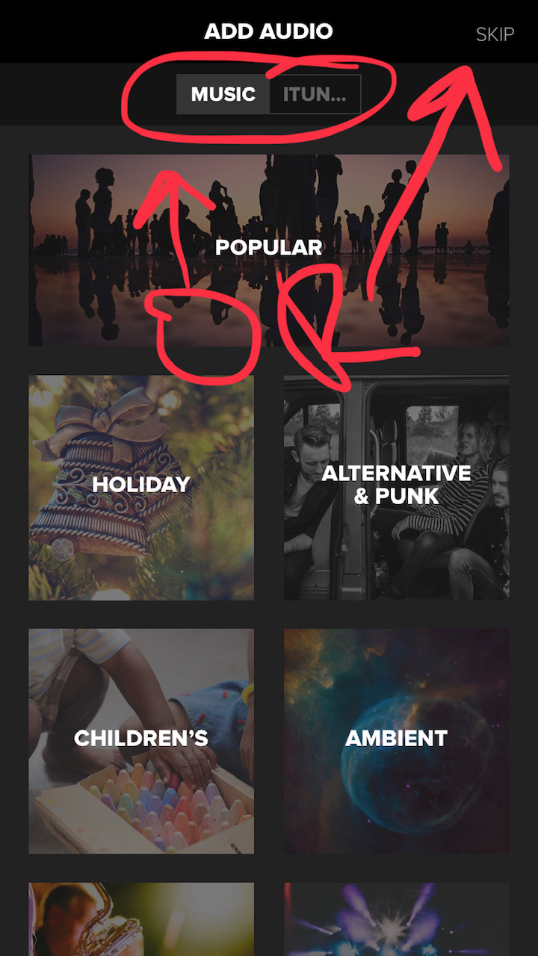Click the HOLIDAY label text

click(x=141, y=484)
